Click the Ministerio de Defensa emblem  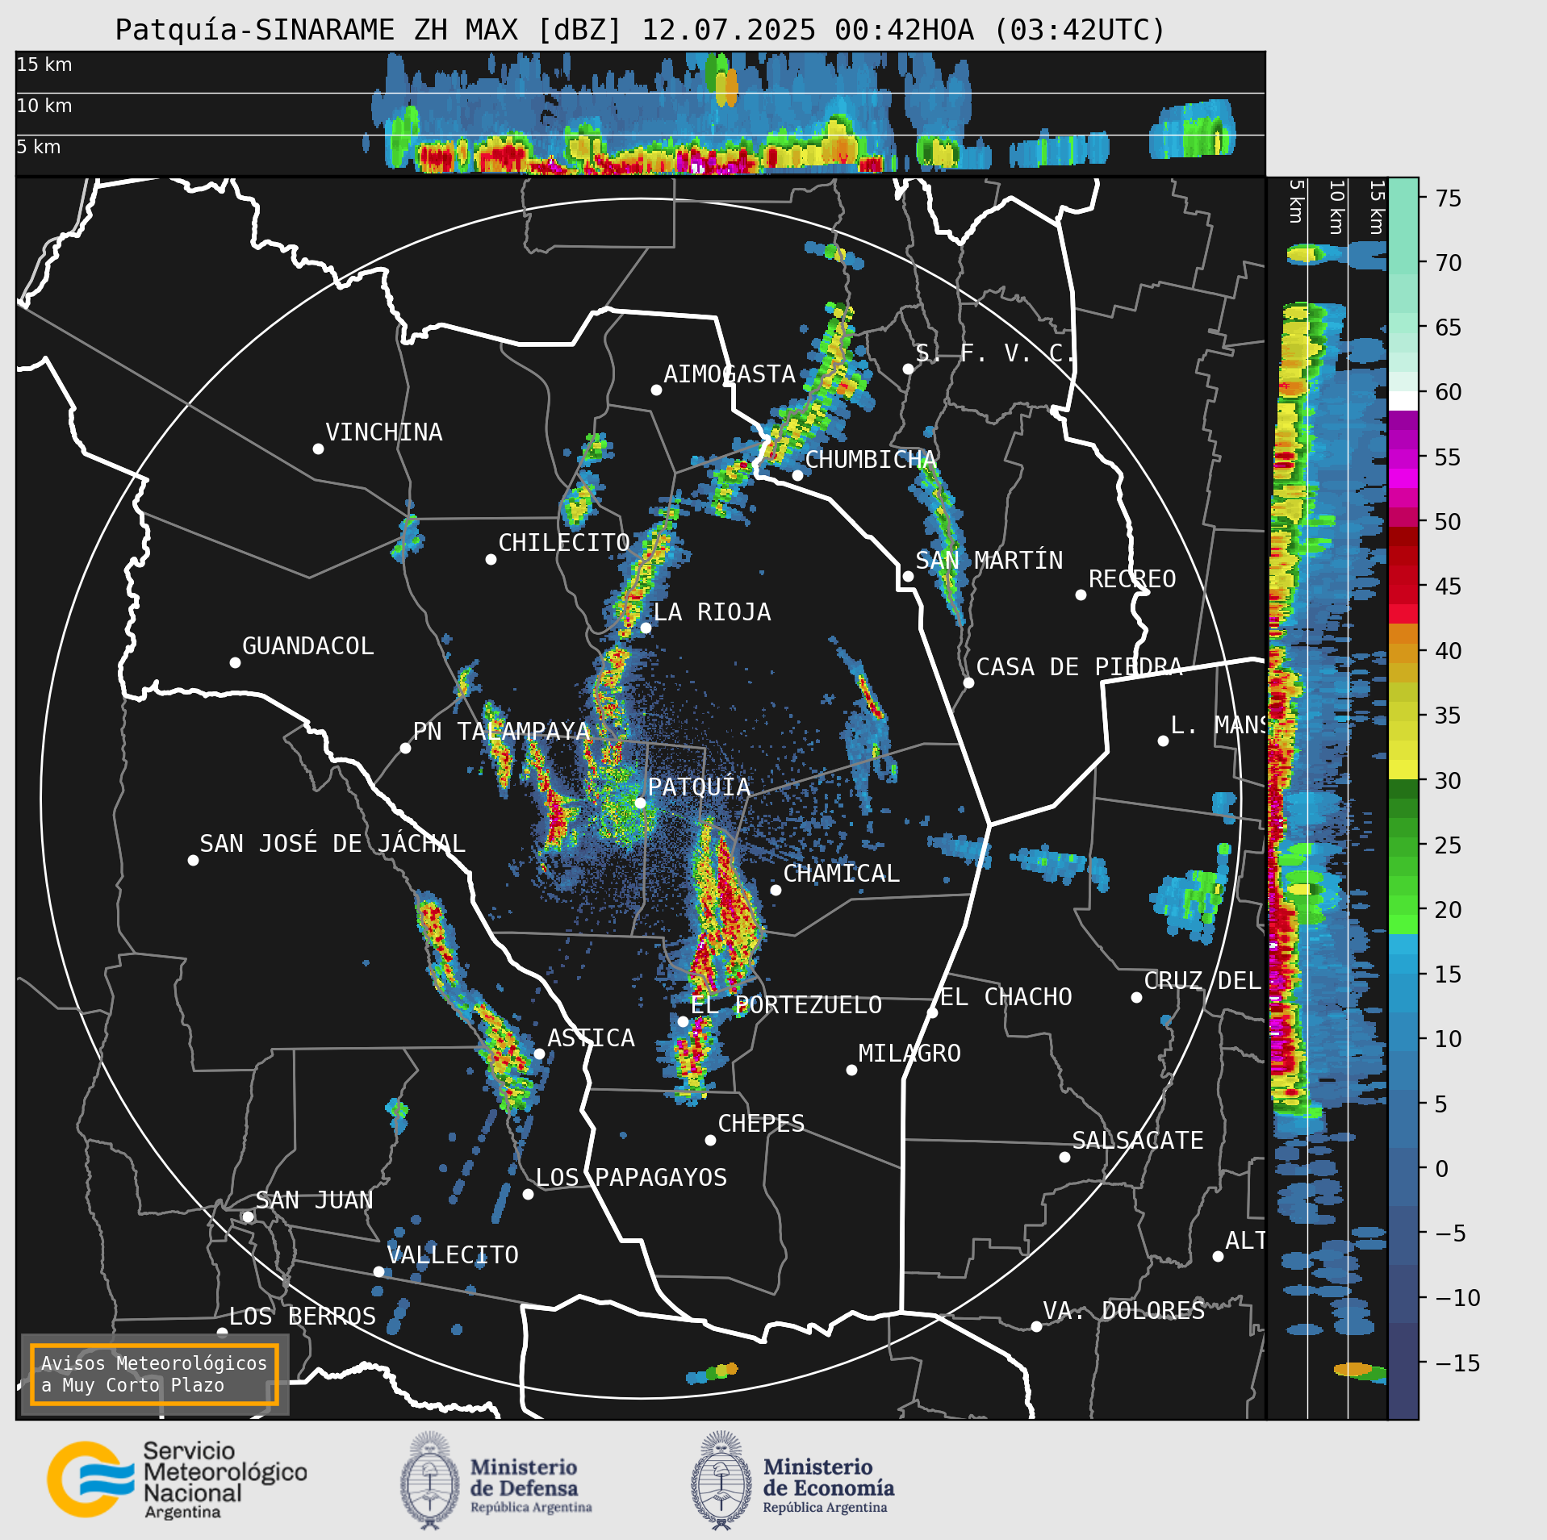[x=429, y=1480]
